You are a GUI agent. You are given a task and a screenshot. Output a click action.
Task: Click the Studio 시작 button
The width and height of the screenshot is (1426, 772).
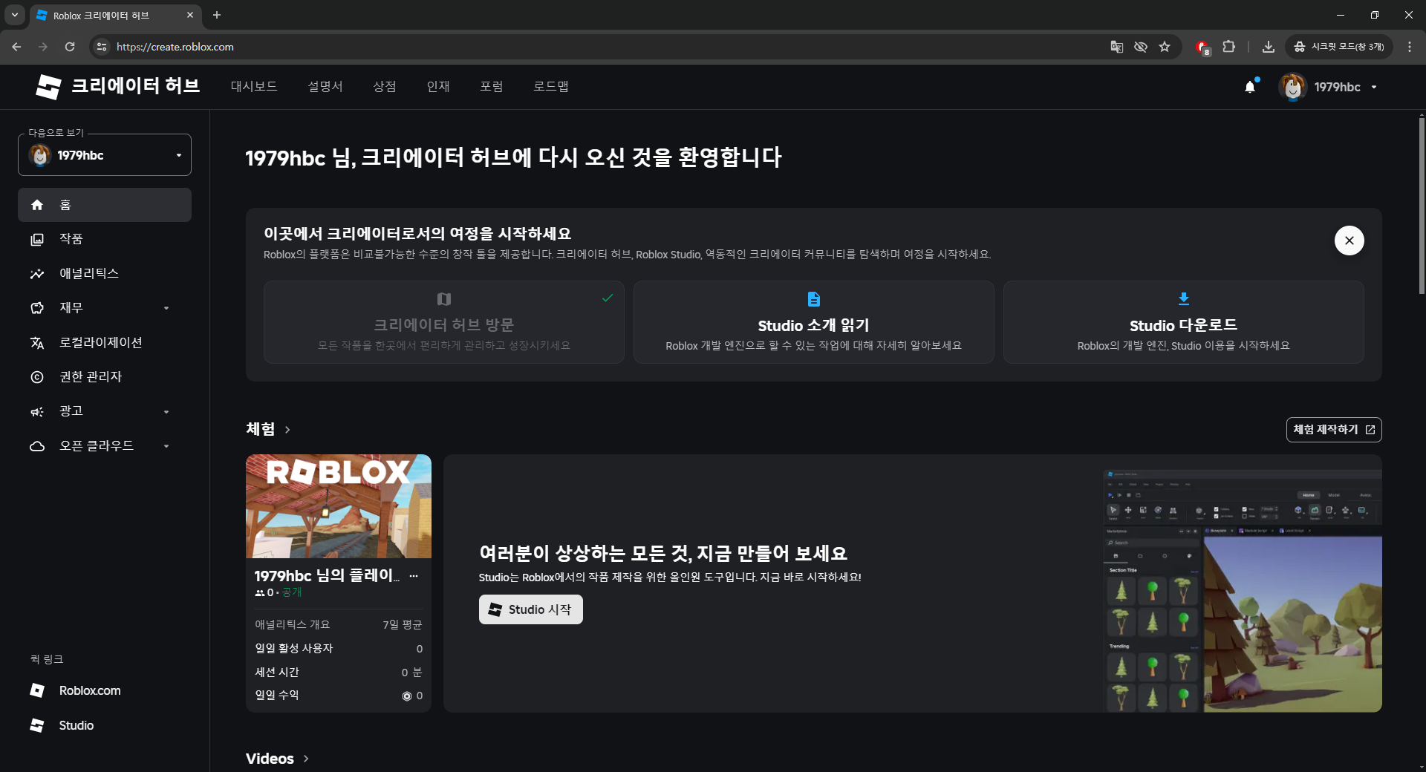531,609
